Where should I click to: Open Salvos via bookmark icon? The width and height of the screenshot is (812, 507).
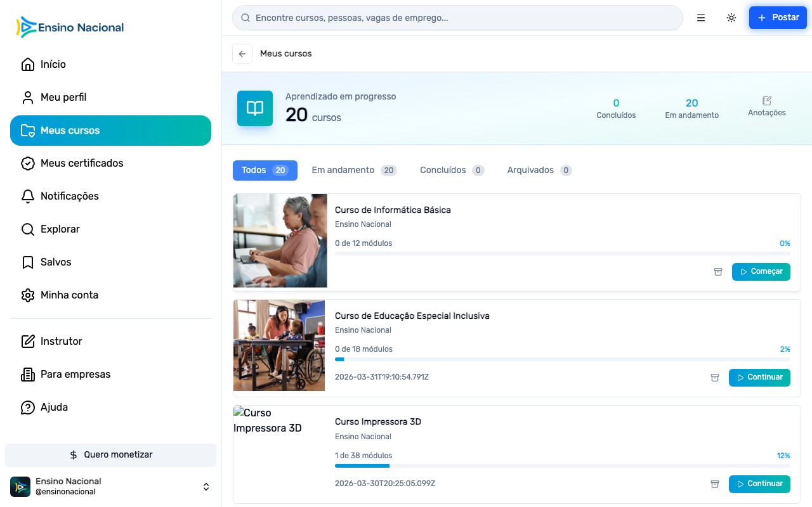coord(28,262)
